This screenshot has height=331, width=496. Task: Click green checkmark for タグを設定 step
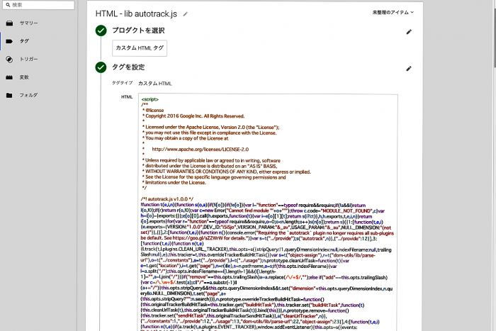(101, 67)
